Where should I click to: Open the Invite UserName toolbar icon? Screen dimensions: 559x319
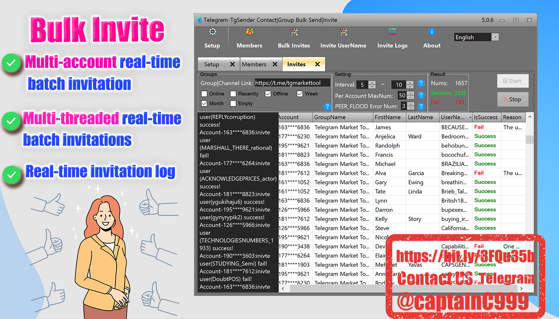(x=343, y=32)
